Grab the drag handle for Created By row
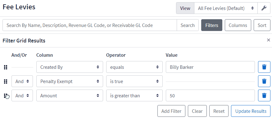Viewport: 272px width, 119px height. tap(6, 67)
